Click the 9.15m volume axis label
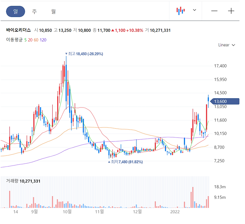Image resolution: width=245 pixels, height=224 pixels. pos(220,198)
